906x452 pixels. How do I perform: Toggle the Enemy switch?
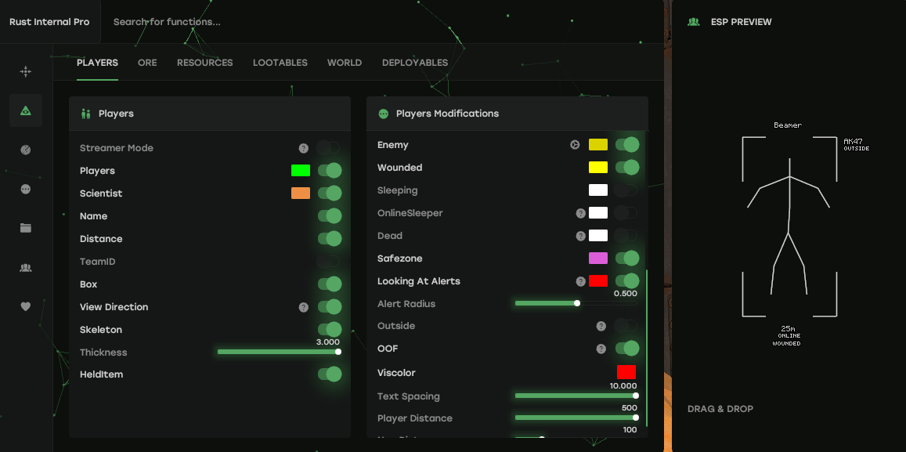627,144
